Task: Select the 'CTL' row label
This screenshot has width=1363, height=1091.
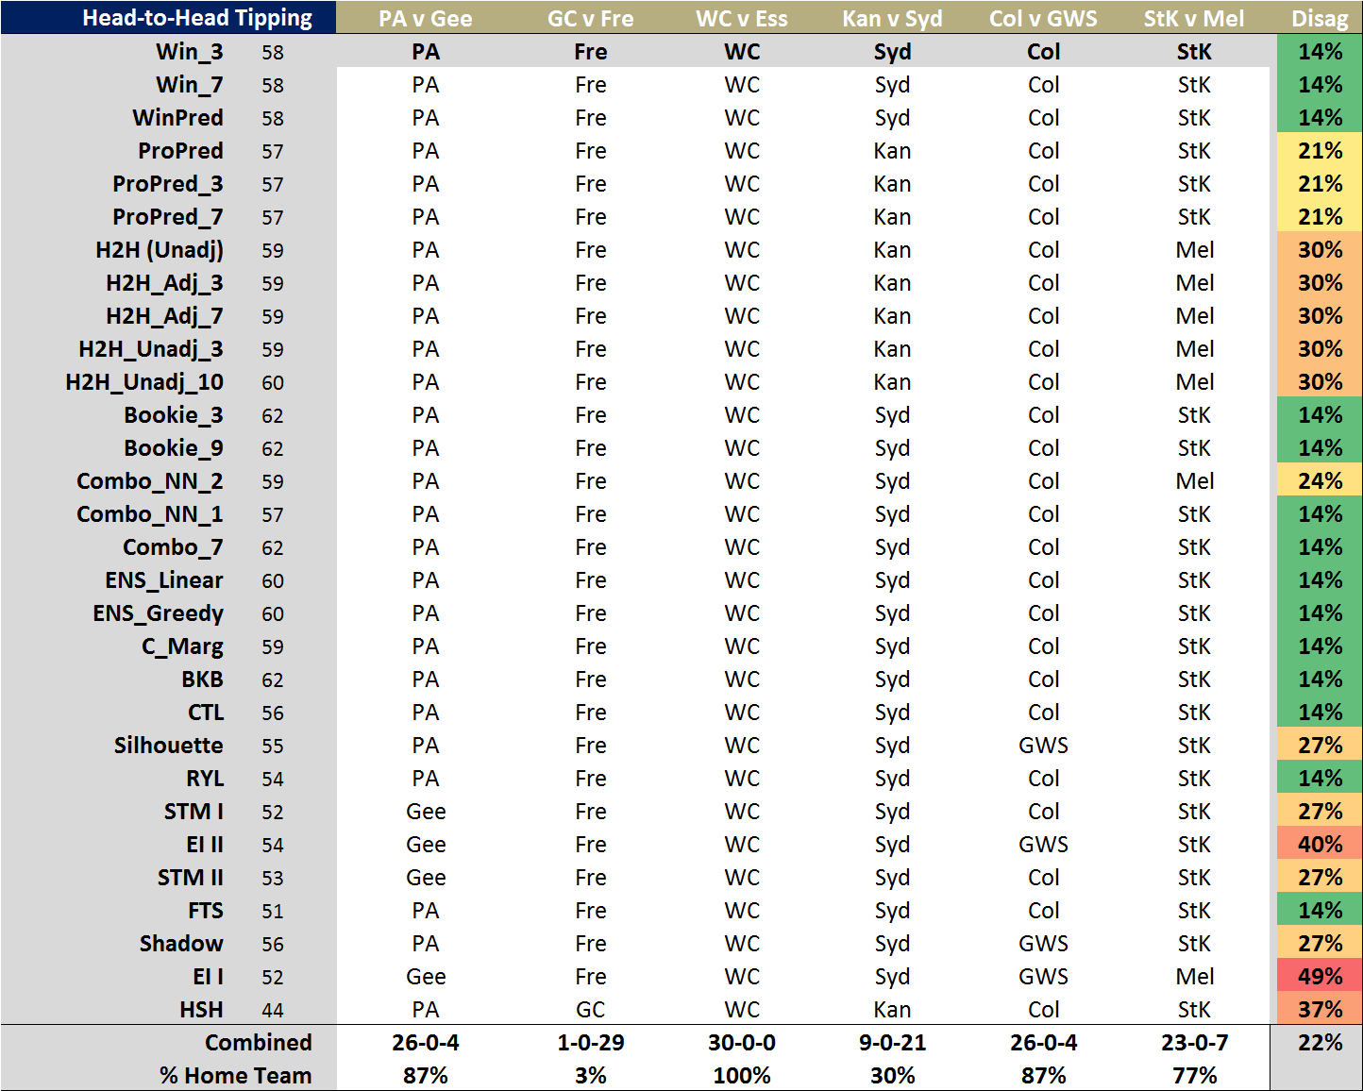Action: tap(206, 713)
